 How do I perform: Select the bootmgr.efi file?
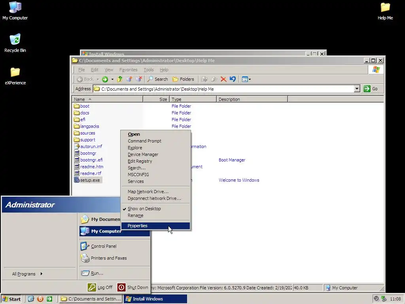click(88, 160)
